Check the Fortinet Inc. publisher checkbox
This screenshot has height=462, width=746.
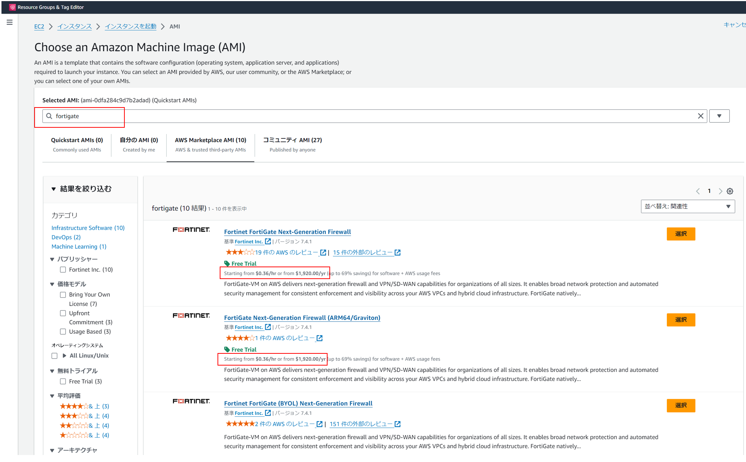pyautogui.click(x=63, y=270)
